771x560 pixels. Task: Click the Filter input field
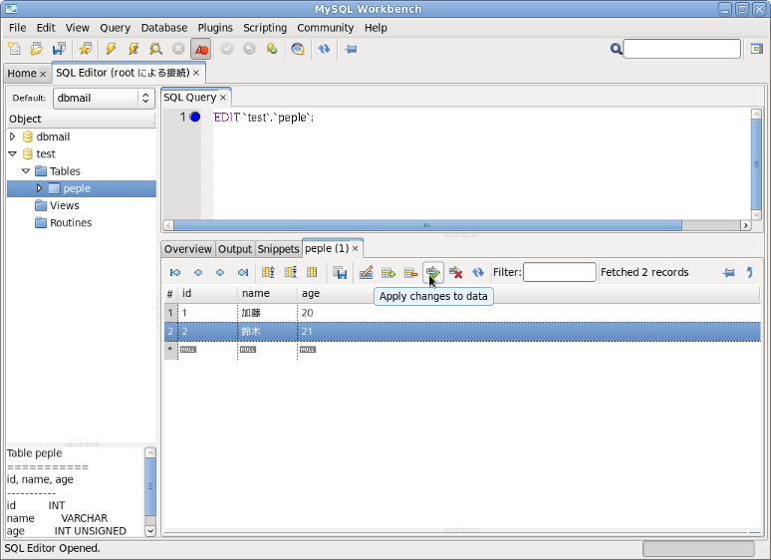coord(560,272)
